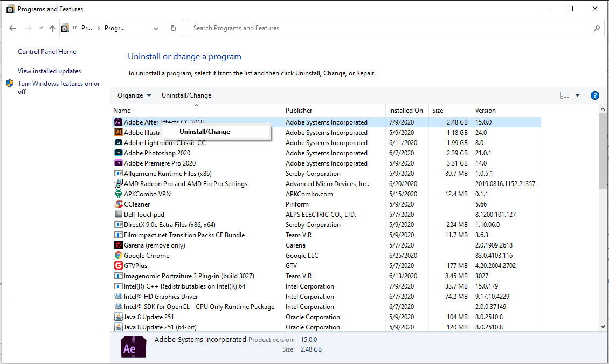This screenshot has width=609, height=364.
Task: Click the Adobe Premiere Pro 2020 icon
Action: point(119,163)
